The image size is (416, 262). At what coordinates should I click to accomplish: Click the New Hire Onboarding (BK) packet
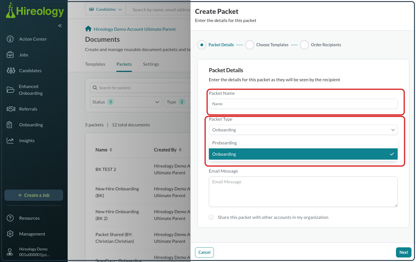117,192
